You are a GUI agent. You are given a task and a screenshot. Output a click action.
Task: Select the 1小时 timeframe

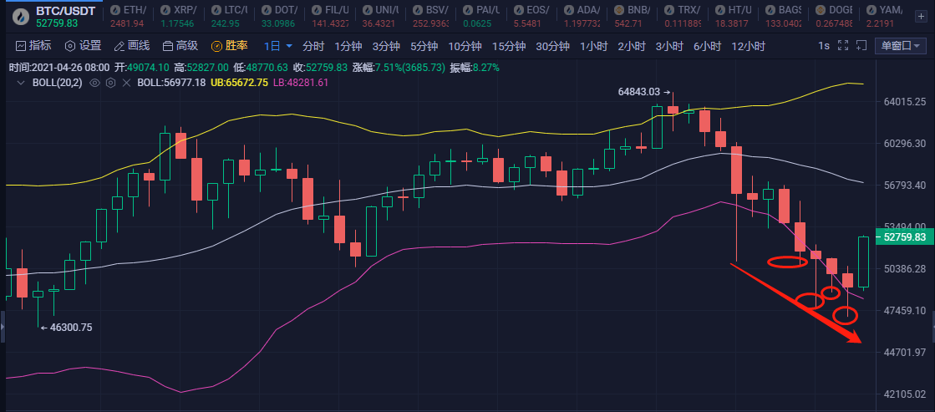pos(592,46)
